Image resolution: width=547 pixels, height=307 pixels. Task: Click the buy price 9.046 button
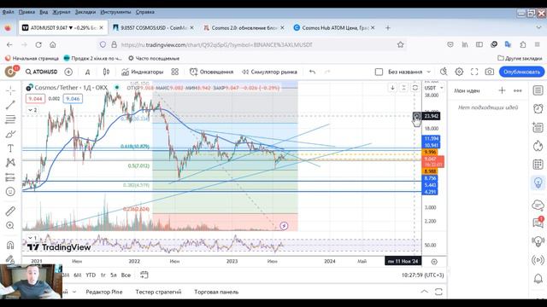point(73,99)
